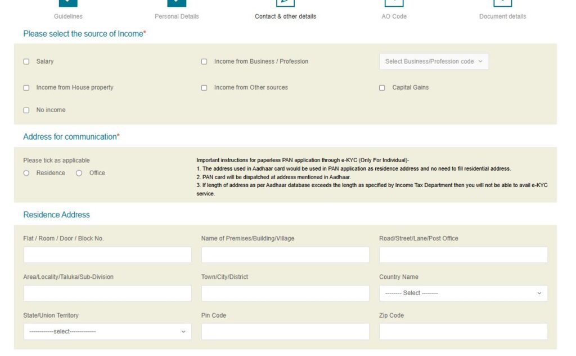Screen dimensions: 576x356
Task: Enable the No income checkbox
Action: pos(26,110)
